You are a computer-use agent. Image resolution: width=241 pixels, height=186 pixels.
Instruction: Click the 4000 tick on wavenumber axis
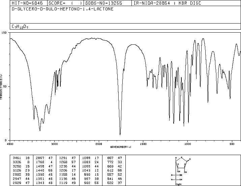(10, 144)
